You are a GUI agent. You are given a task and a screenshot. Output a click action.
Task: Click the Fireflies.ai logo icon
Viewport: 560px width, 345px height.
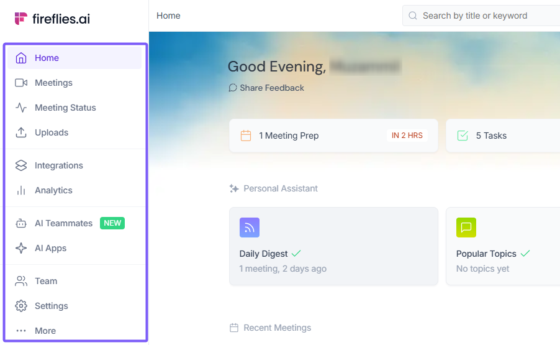point(21,19)
